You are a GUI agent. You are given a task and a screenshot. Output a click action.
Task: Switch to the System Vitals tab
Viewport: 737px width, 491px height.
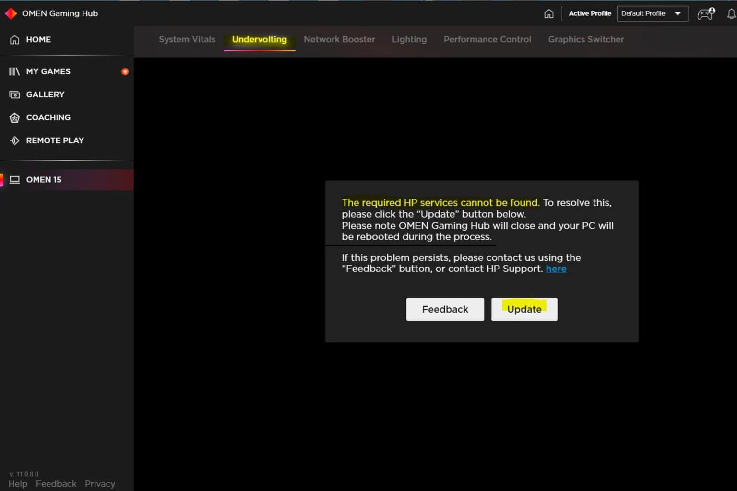187,39
